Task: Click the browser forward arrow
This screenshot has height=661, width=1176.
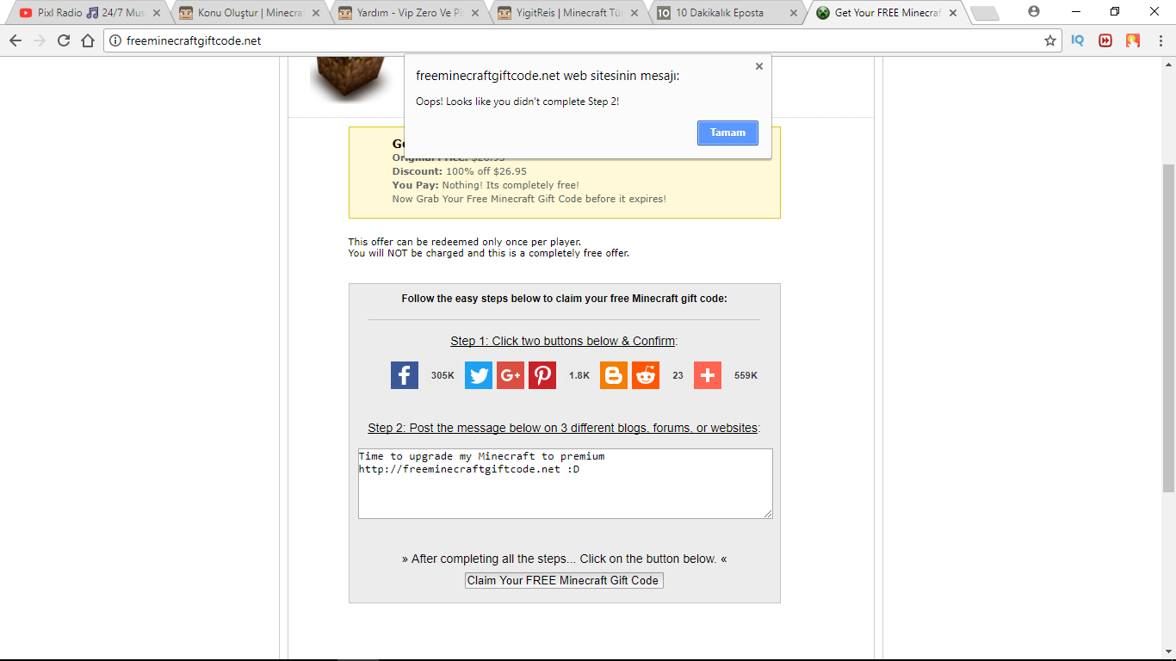Action: [40, 40]
